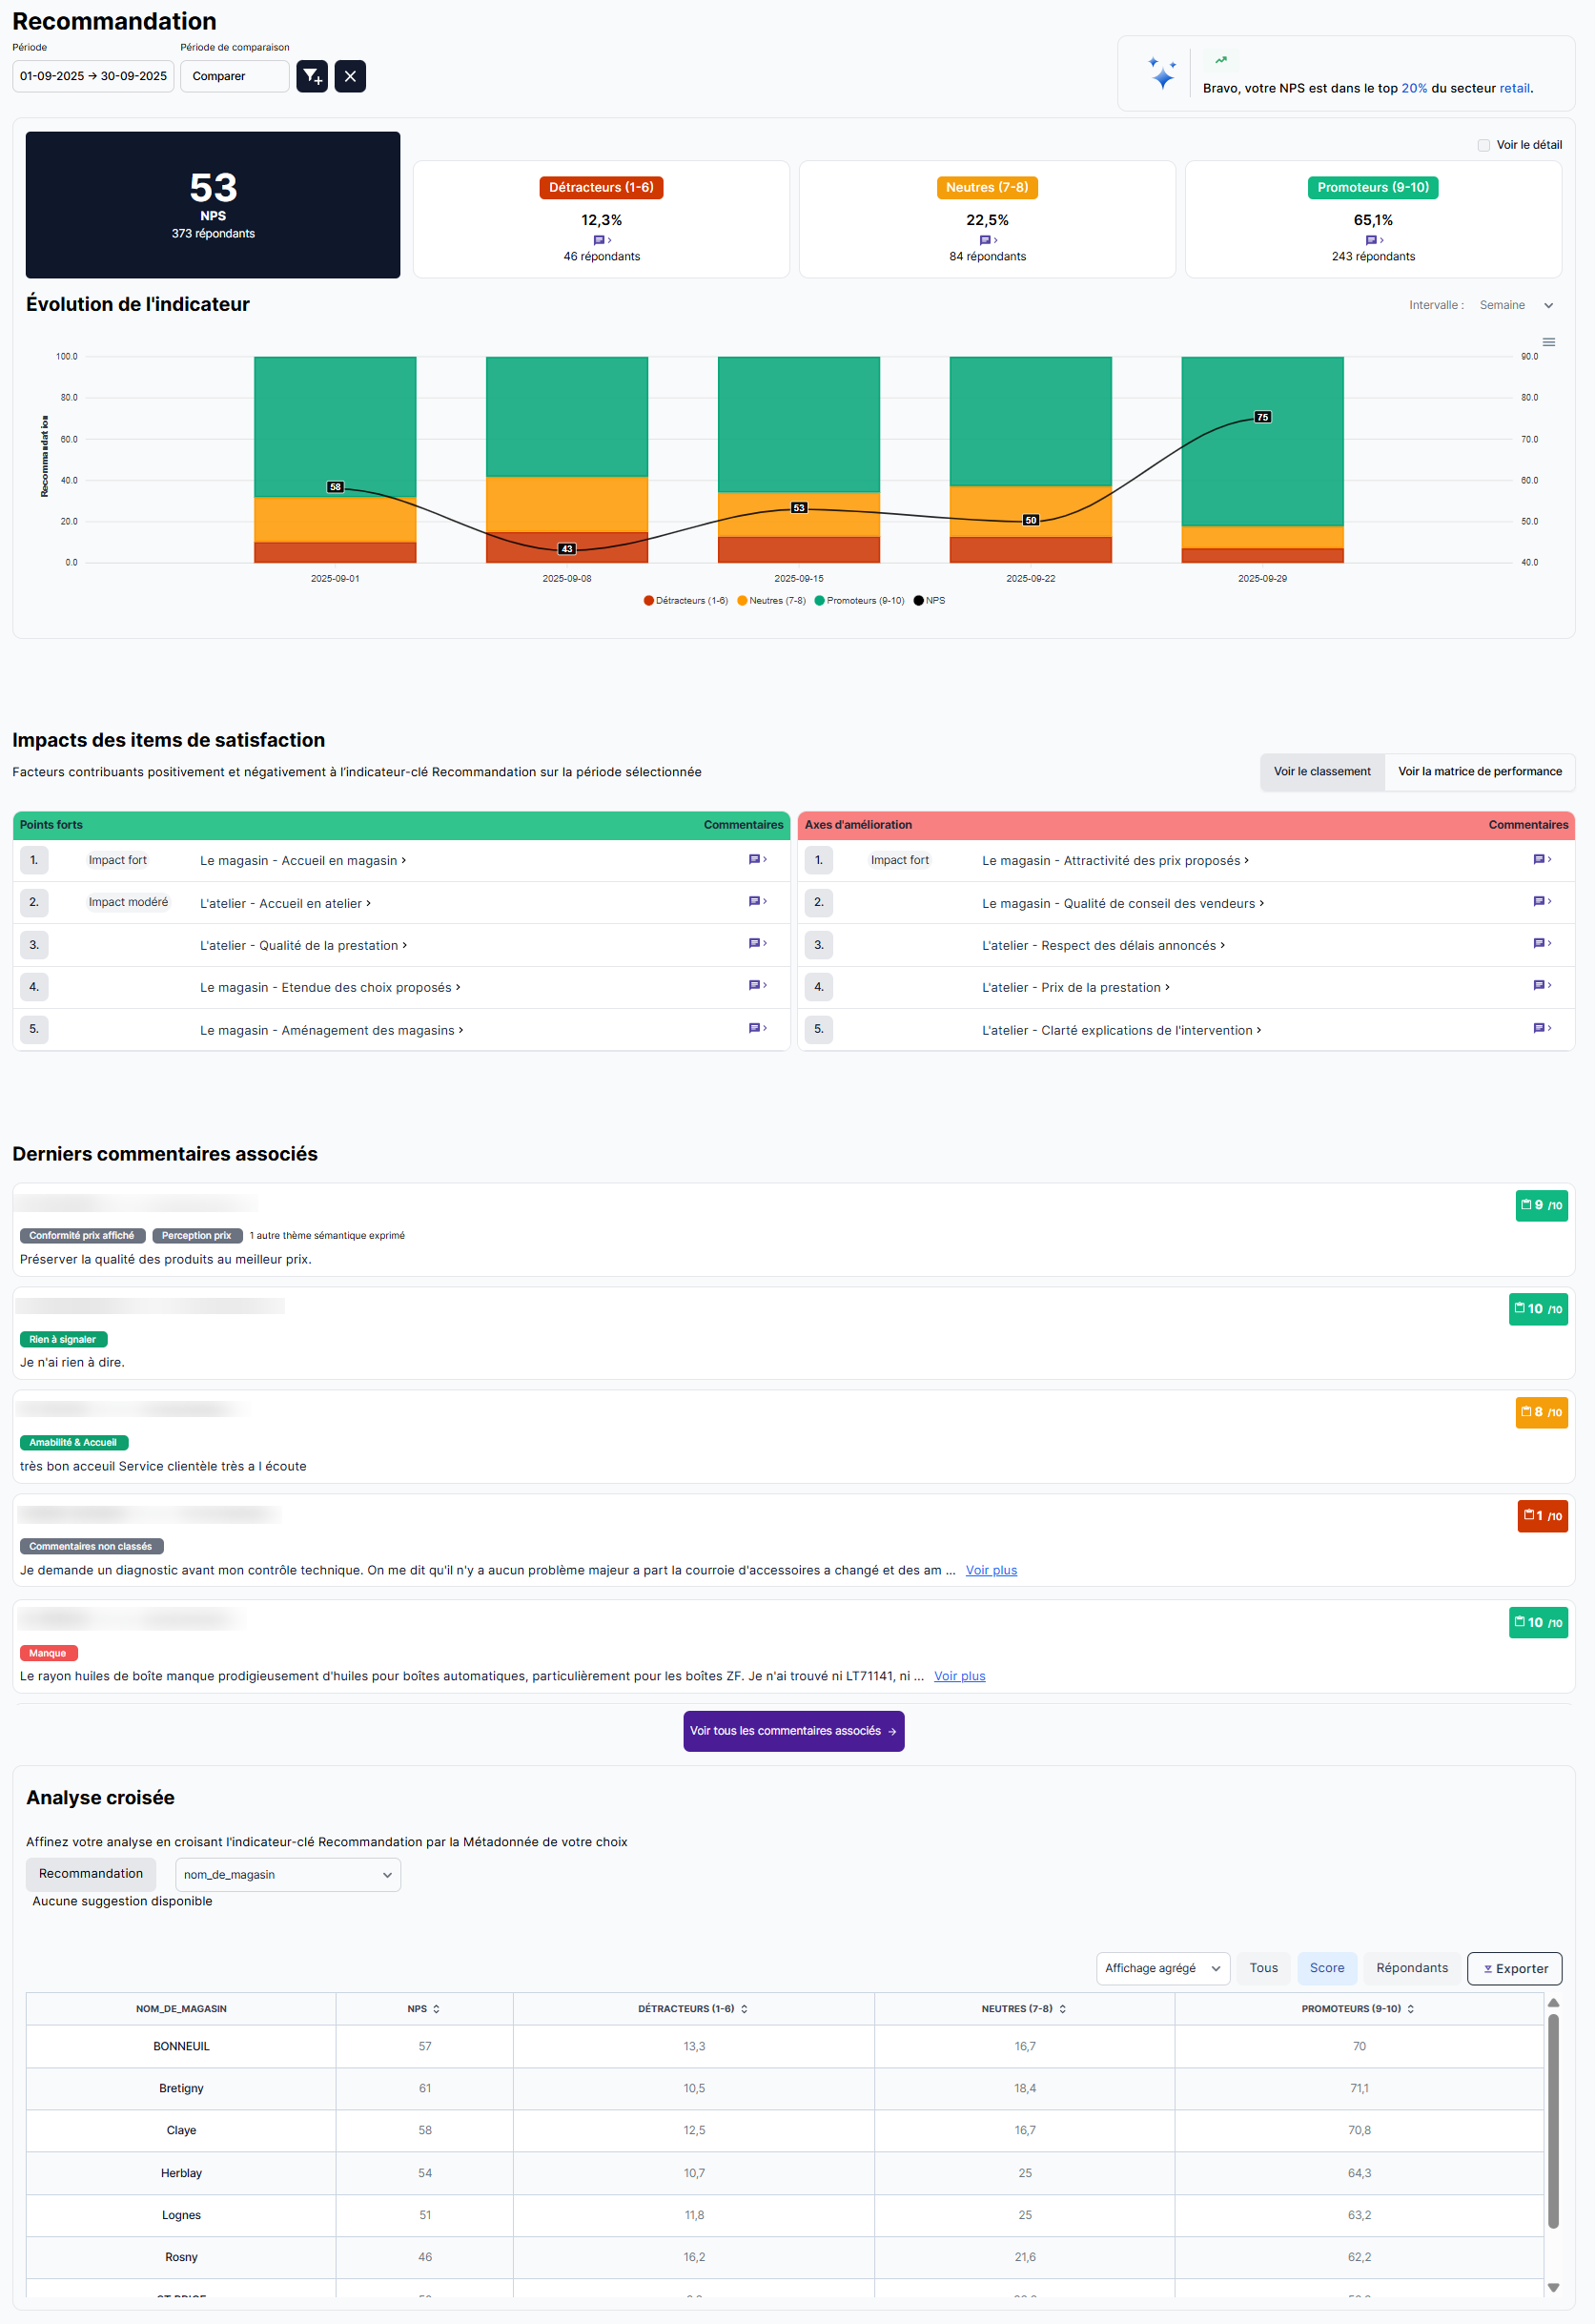Click the 01-09-2025 period date field
This screenshot has height=2324, width=1595.
(93, 76)
